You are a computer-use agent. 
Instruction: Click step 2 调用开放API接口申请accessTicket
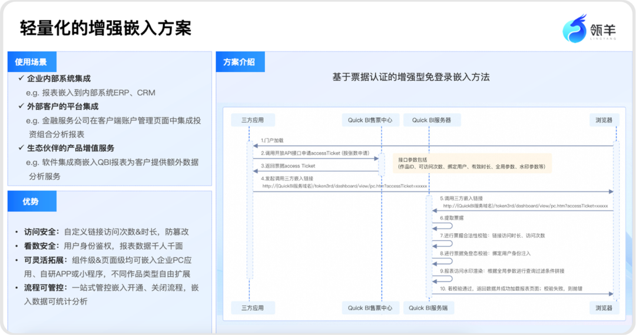tap(315, 153)
